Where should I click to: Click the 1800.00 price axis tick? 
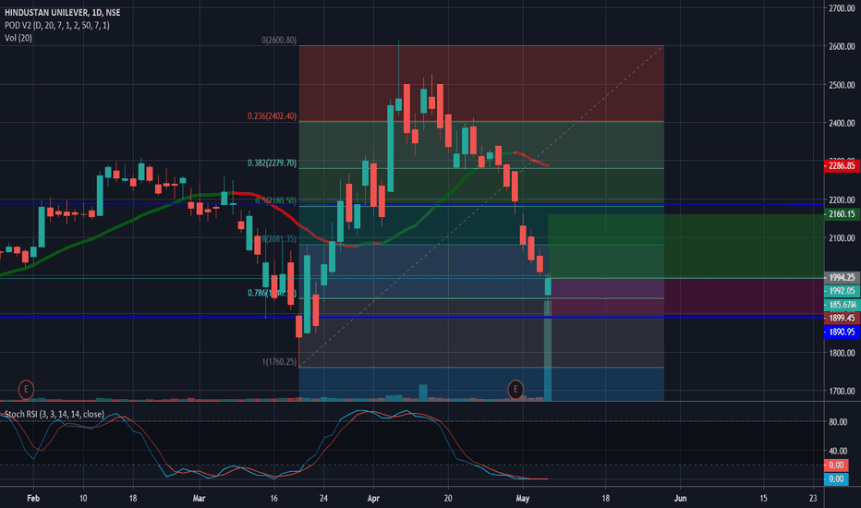point(842,353)
